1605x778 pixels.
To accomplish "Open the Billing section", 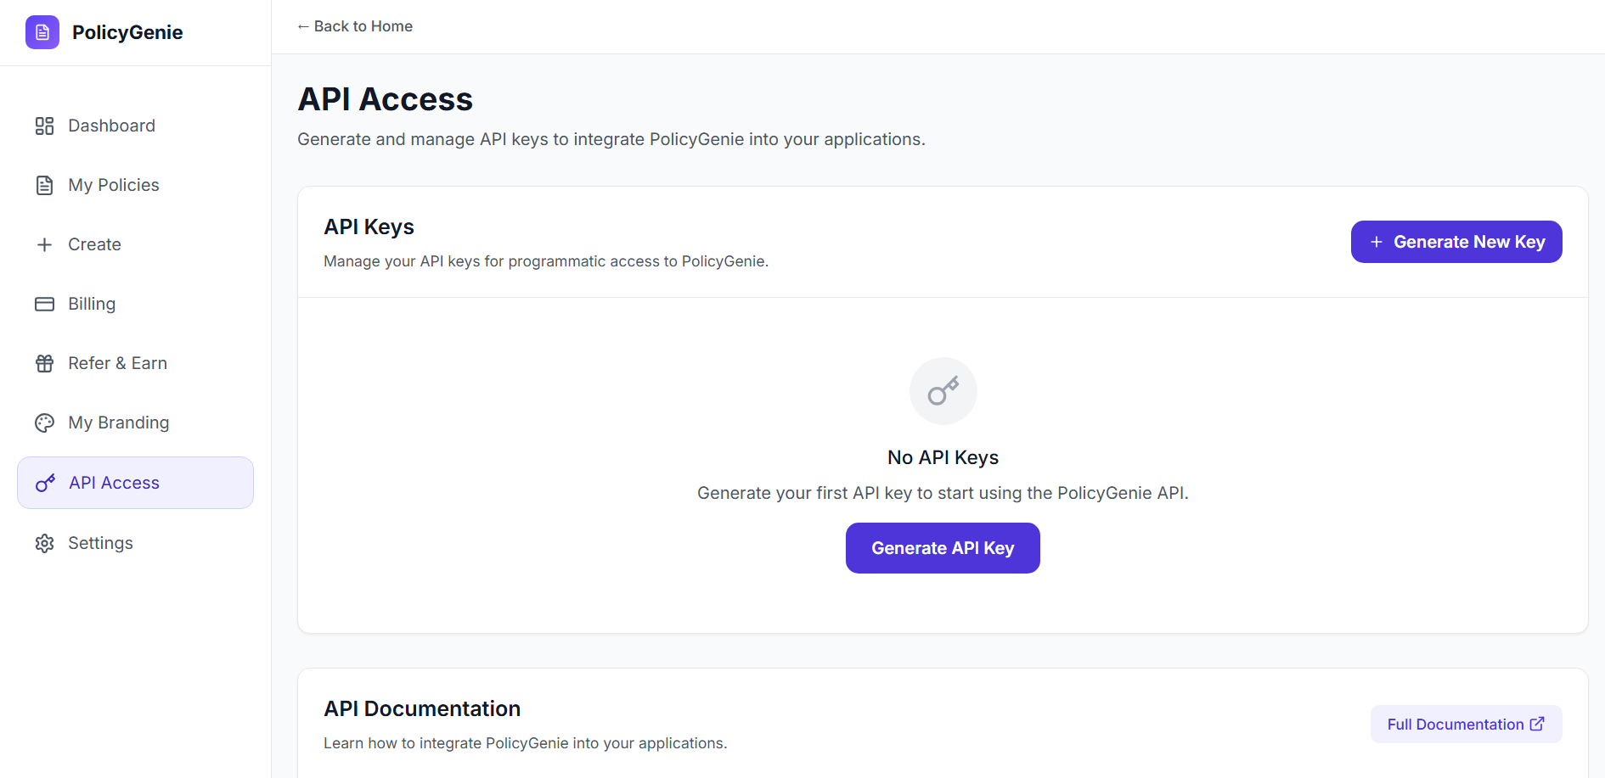I will point(92,305).
